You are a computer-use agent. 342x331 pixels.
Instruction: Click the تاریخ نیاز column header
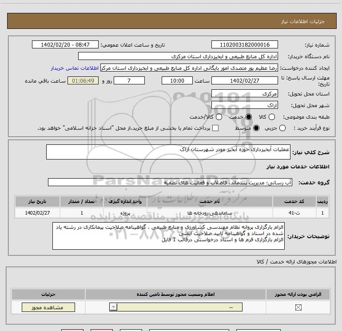click(x=37, y=201)
